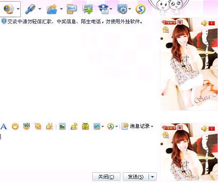Expand the voice call dropdown arrow
This screenshot has width=218, height=183.
coord(40,9)
